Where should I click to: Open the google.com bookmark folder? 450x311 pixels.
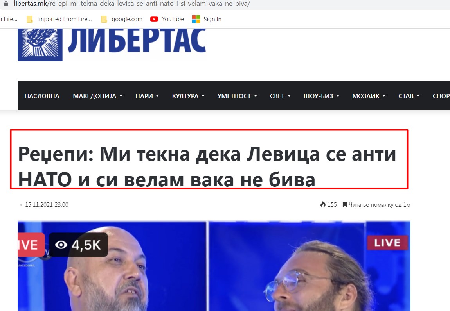click(122, 19)
